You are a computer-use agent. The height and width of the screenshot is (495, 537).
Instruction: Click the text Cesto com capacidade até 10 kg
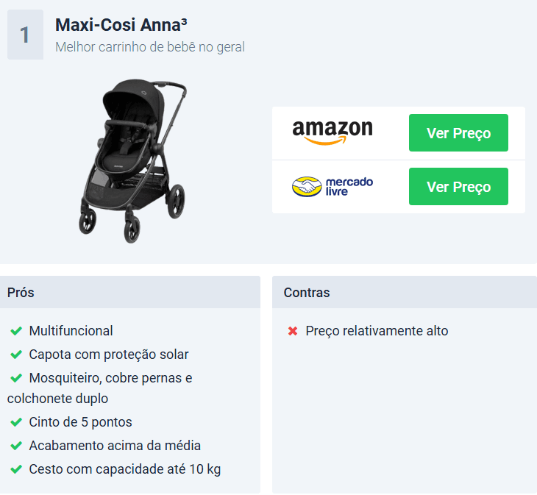pyautogui.click(x=125, y=469)
